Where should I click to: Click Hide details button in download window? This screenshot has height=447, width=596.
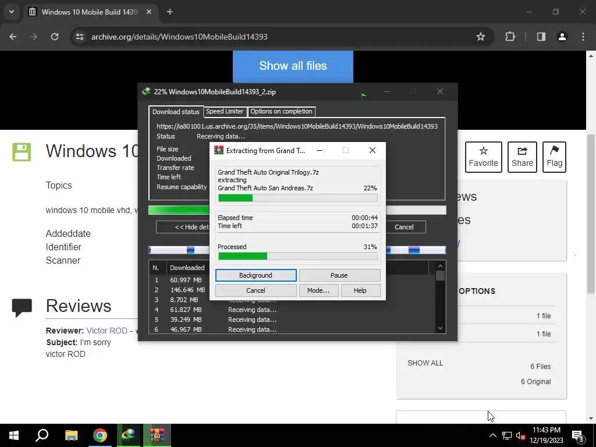coord(183,227)
